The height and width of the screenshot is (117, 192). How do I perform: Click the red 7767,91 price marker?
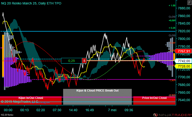183,51
